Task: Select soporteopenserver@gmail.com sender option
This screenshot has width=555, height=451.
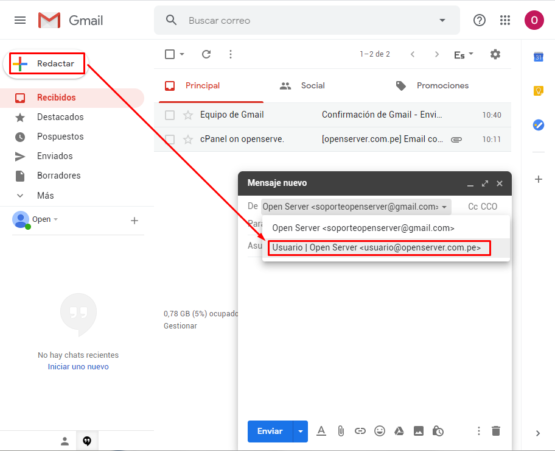Action: [x=386, y=228]
